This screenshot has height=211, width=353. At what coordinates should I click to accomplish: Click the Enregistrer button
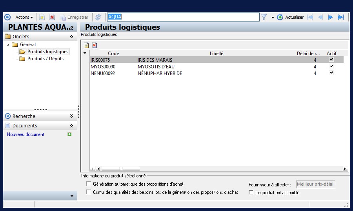coord(74,17)
